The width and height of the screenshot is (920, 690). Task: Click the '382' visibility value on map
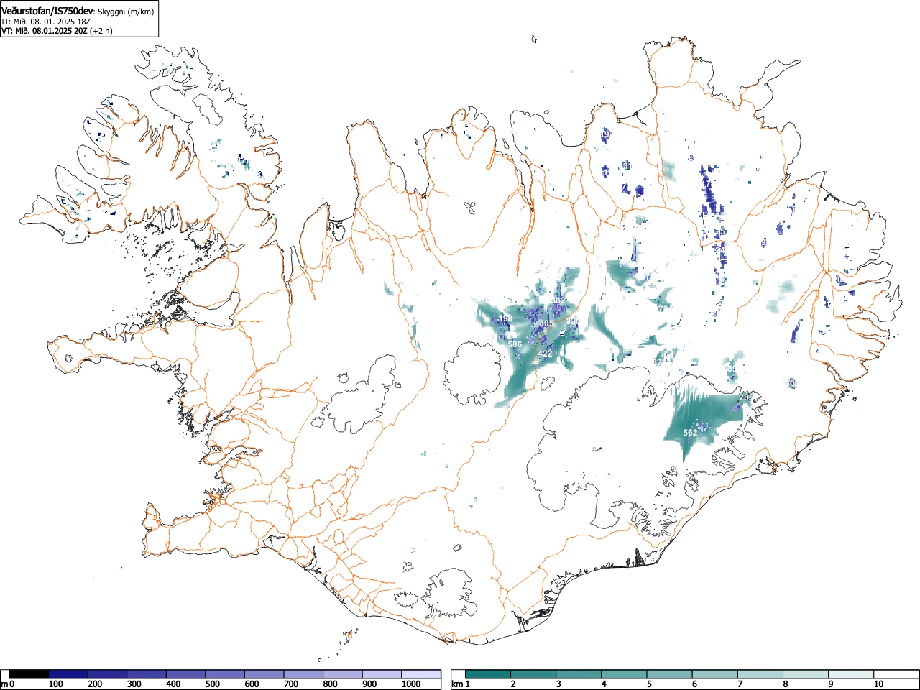558,300
